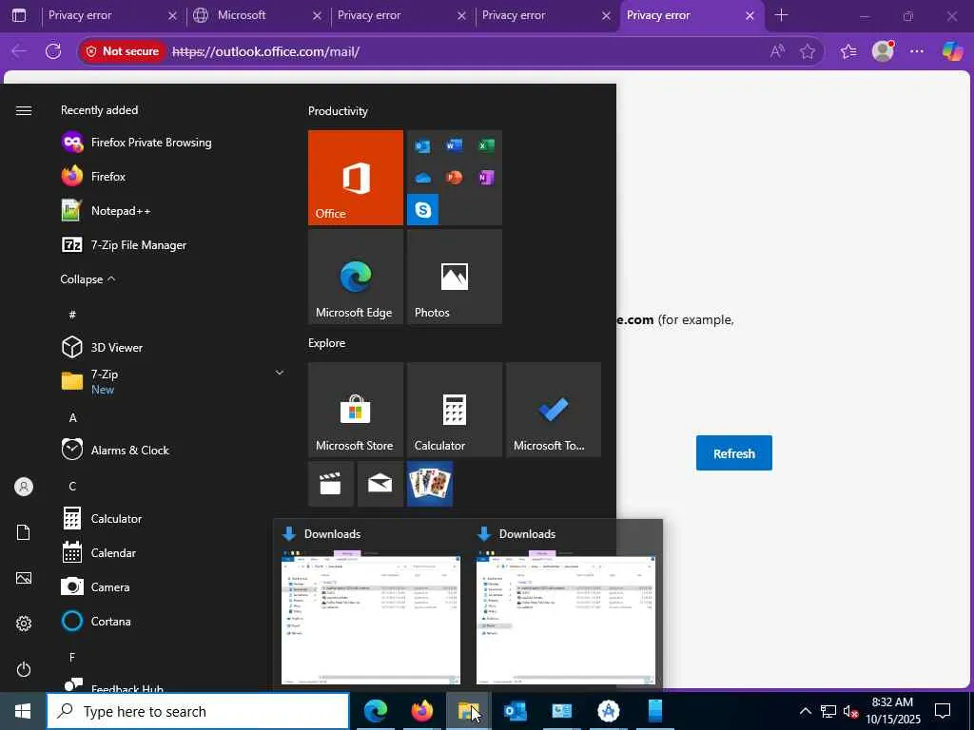Open Outlook from the taskbar
This screenshot has width=974, height=730.
pos(515,711)
